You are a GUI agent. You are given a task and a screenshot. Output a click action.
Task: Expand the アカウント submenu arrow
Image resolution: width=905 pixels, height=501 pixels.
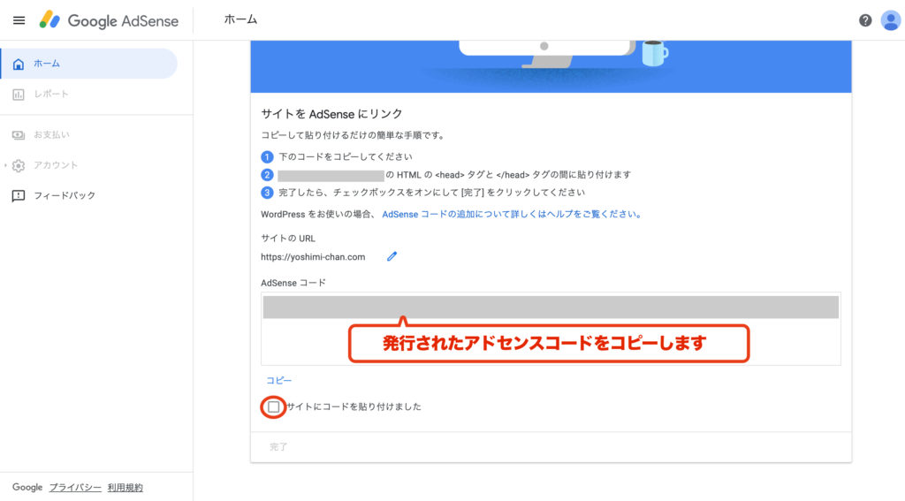click(6, 165)
